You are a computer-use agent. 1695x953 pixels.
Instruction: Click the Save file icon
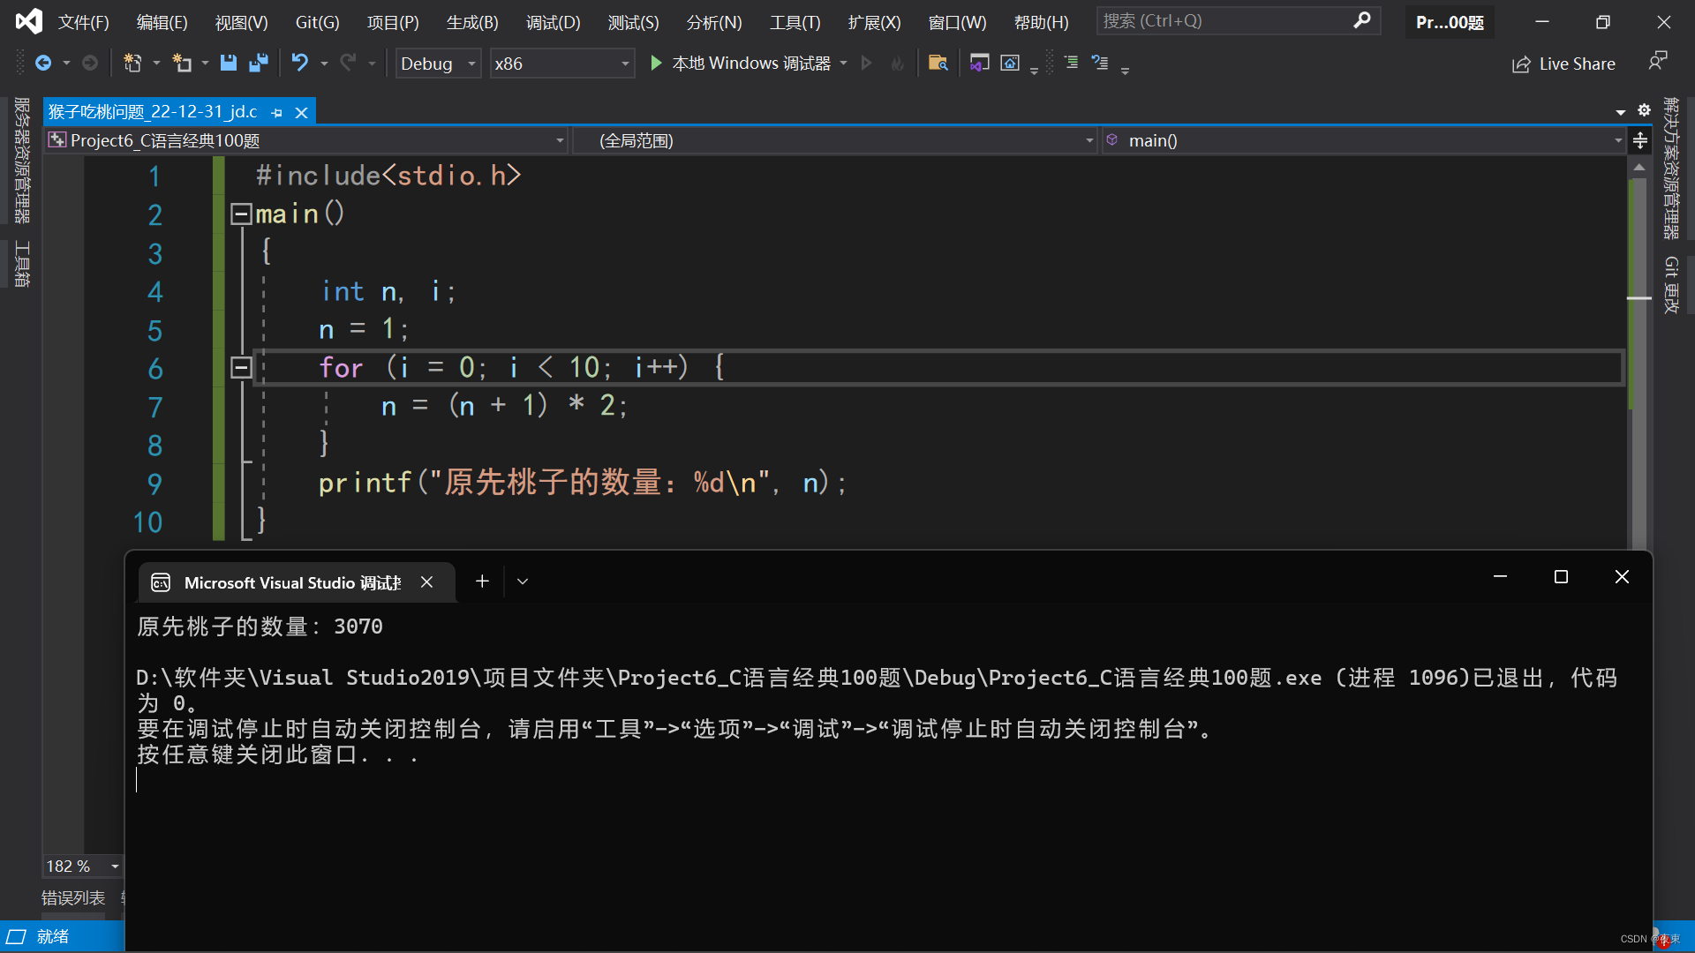[229, 63]
